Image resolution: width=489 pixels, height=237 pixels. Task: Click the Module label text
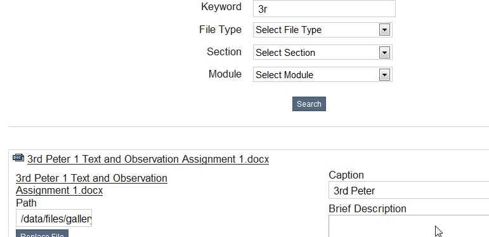pyautogui.click(x=225, y=74)
